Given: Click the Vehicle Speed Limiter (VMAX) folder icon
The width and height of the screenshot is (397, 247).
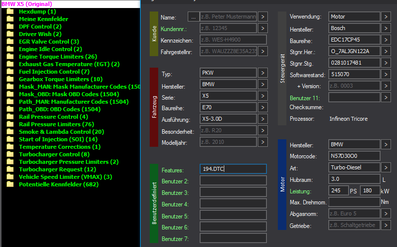Looking at the screenshot, I should point(10,177).
